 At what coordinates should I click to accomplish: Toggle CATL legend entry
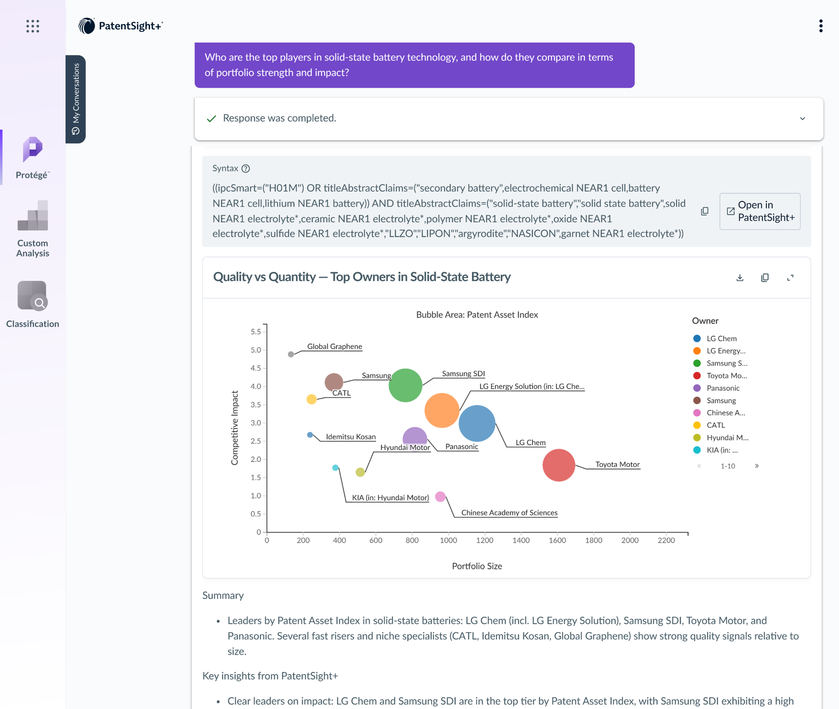(709, 425)
